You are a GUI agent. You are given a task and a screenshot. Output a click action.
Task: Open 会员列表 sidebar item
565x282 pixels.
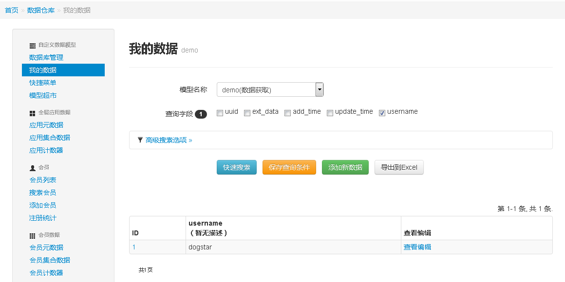point(42,180)
